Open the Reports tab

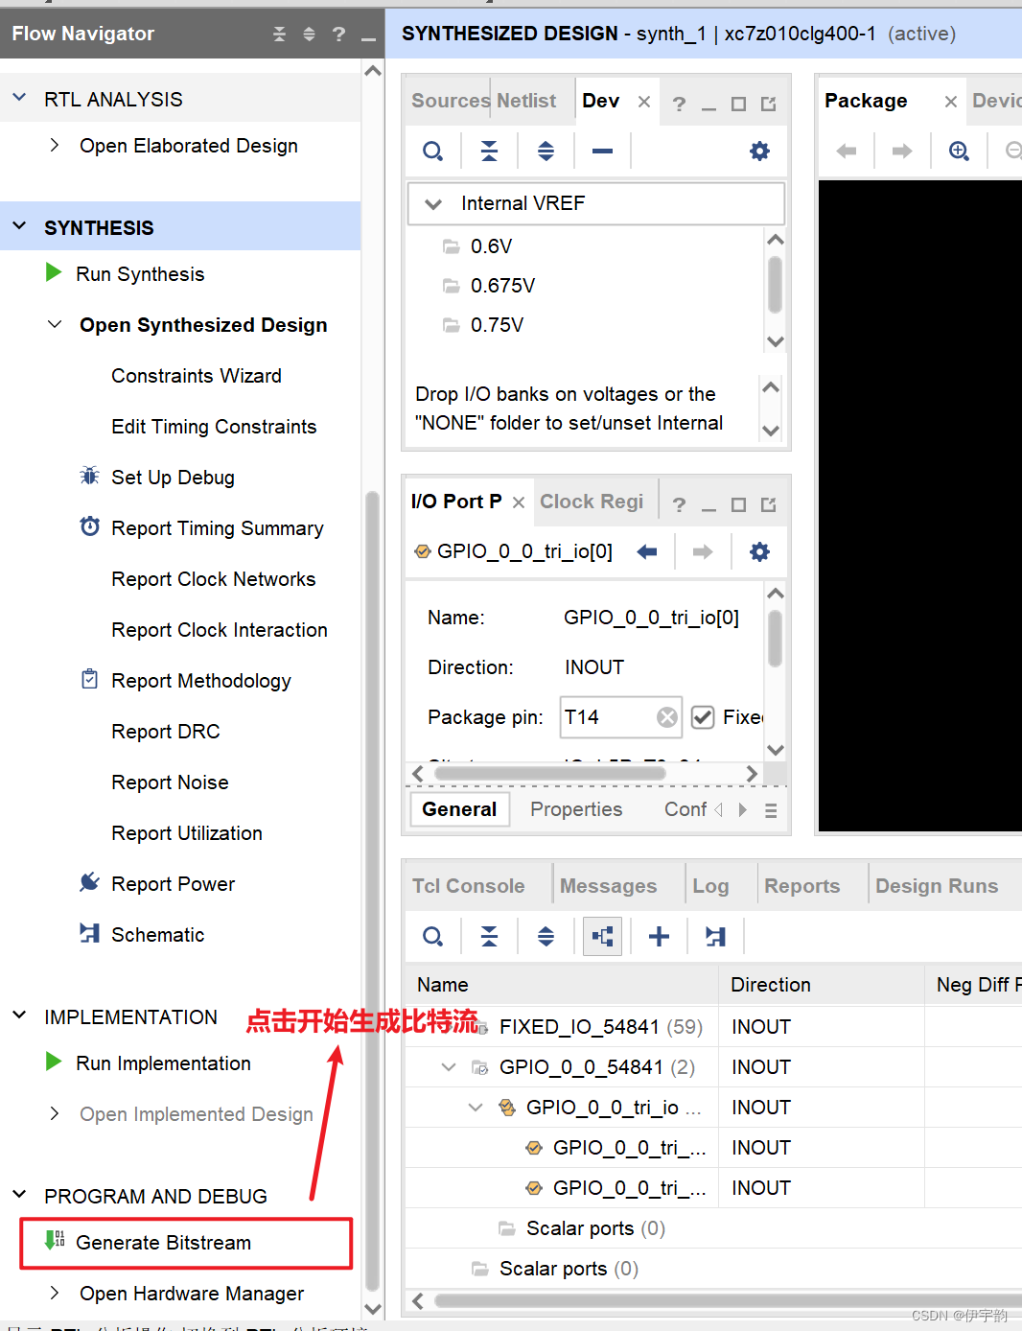[802, 886]
